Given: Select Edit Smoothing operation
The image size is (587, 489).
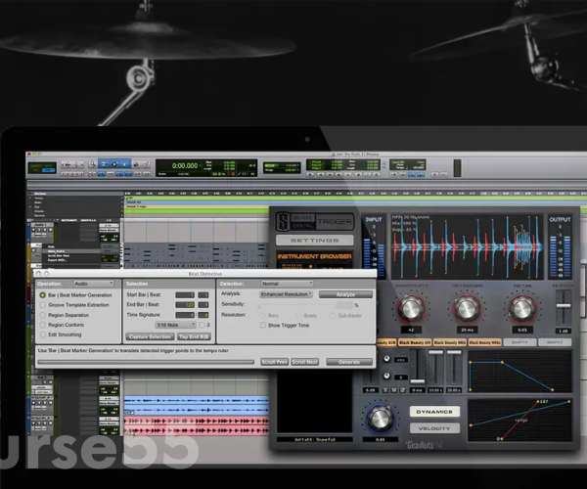Looking at the screenshot, I should coord(43,334).
